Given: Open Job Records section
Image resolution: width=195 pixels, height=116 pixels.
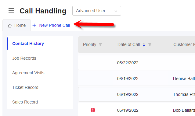Looking at the screenshot, I should (24, 58).
